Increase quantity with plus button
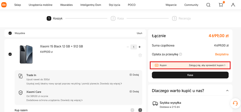This screenshot has width=241, height=112. (x=140, y=47)
